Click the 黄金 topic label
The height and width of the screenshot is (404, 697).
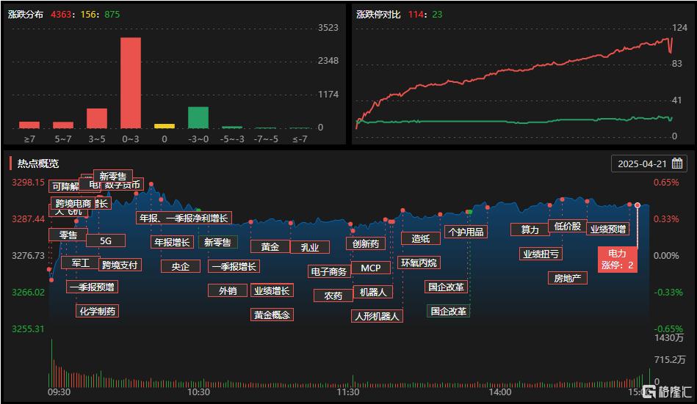(x=270, y=246)
